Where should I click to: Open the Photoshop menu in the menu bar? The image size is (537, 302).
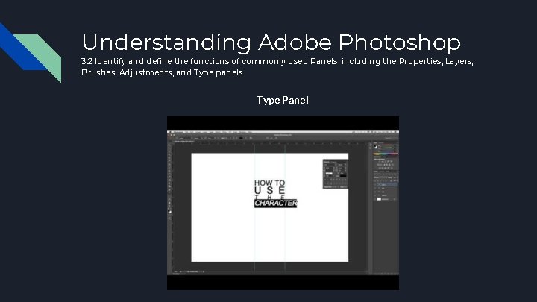tap(178, 132)
